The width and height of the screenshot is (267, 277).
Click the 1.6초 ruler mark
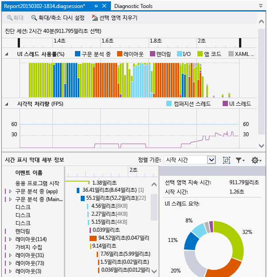click(107, 41)
